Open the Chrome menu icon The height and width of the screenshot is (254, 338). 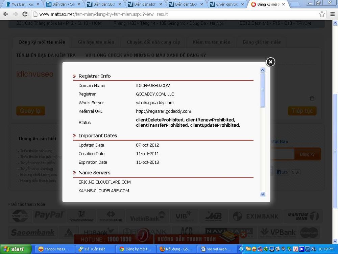click(333, 14)
